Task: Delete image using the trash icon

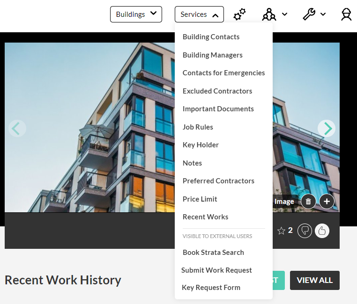Action: 308,202
